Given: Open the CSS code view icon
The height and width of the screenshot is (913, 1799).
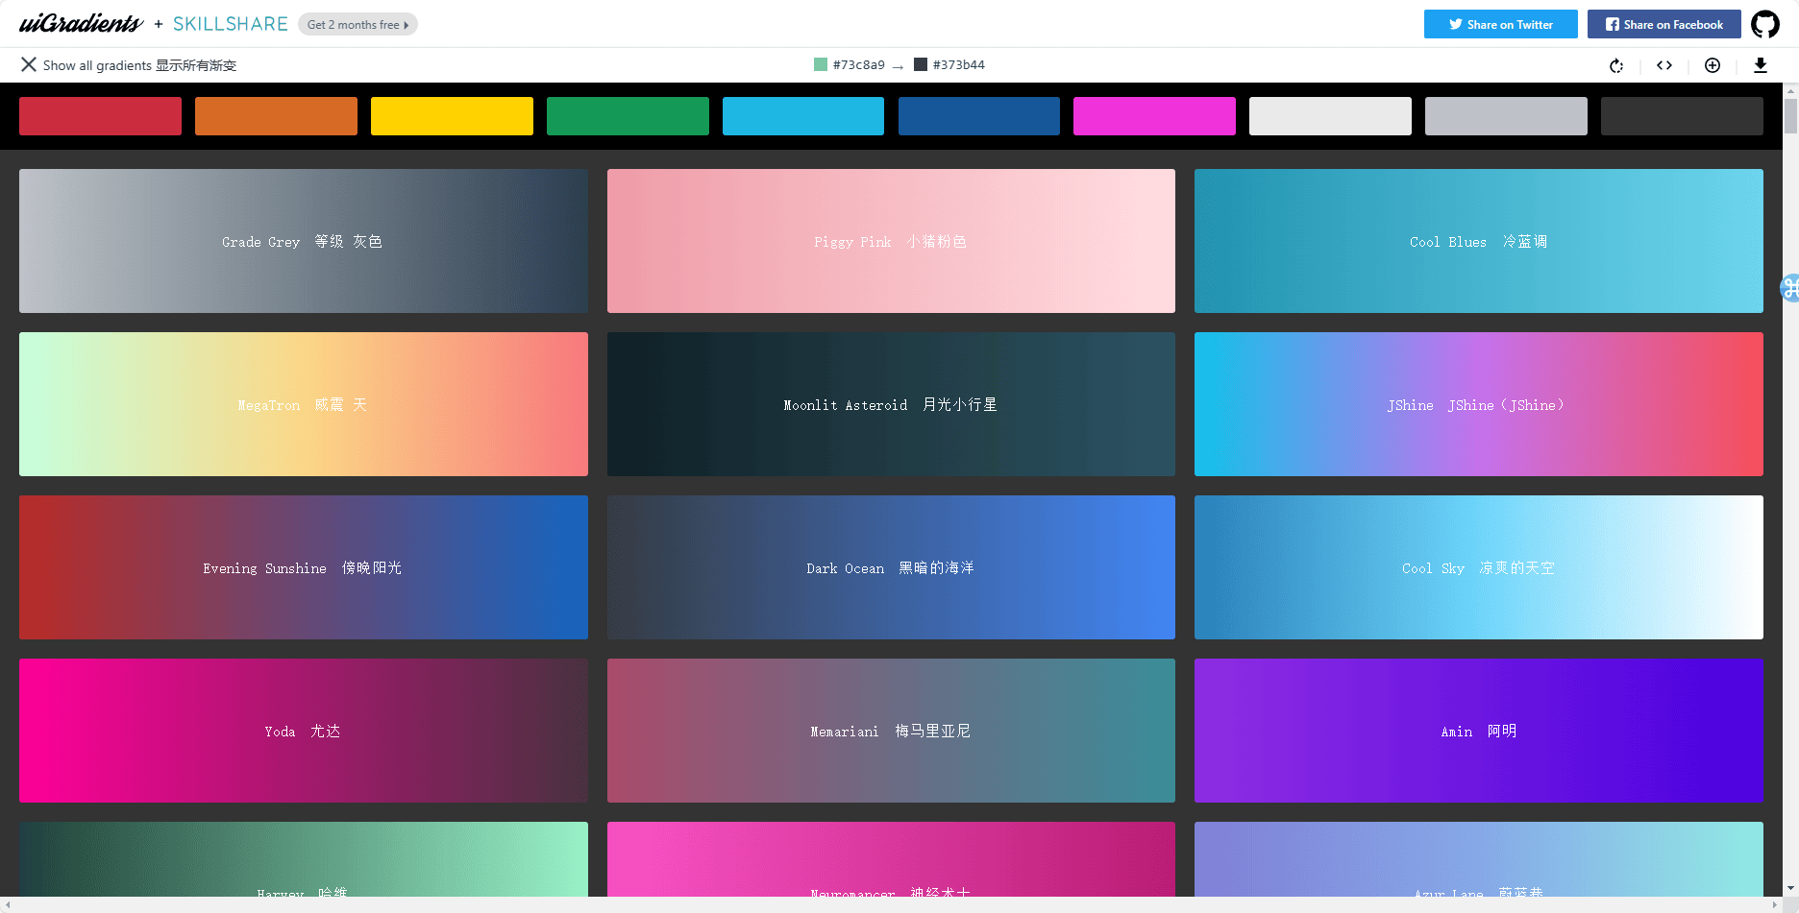Looking at the screenshot, I should 1664,65.
